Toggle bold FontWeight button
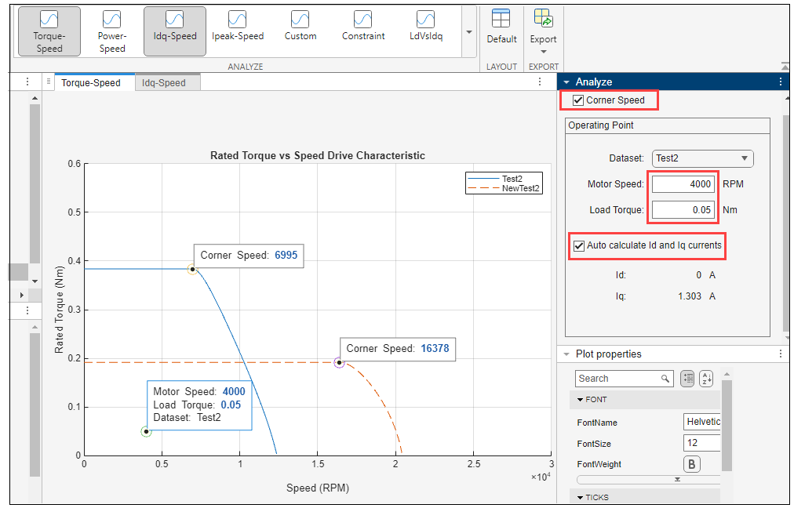This screenshot has width=794, height=508. click(x=693, y=464)
